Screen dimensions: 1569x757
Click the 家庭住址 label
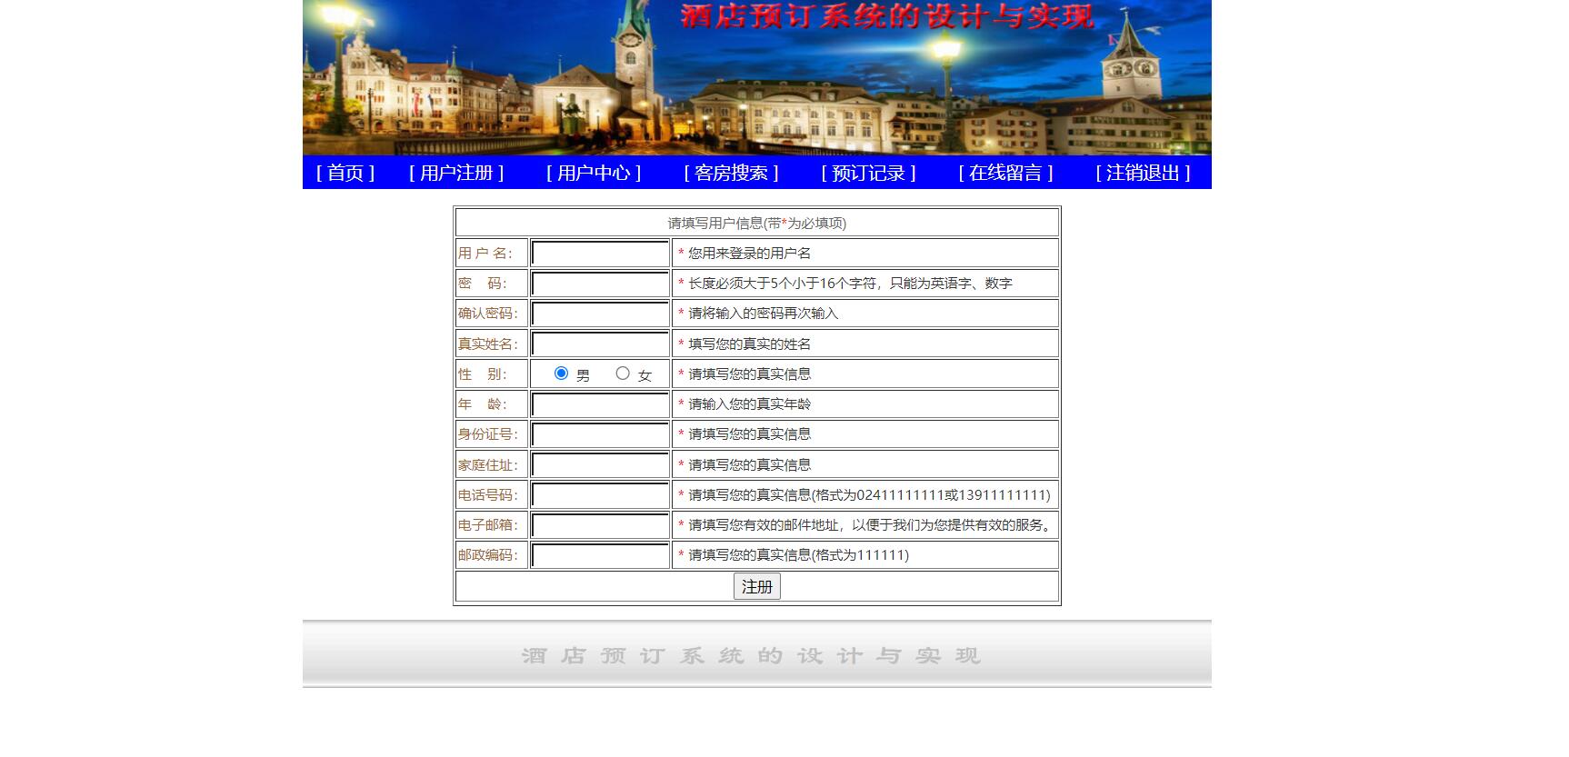(x=488, y=464)
